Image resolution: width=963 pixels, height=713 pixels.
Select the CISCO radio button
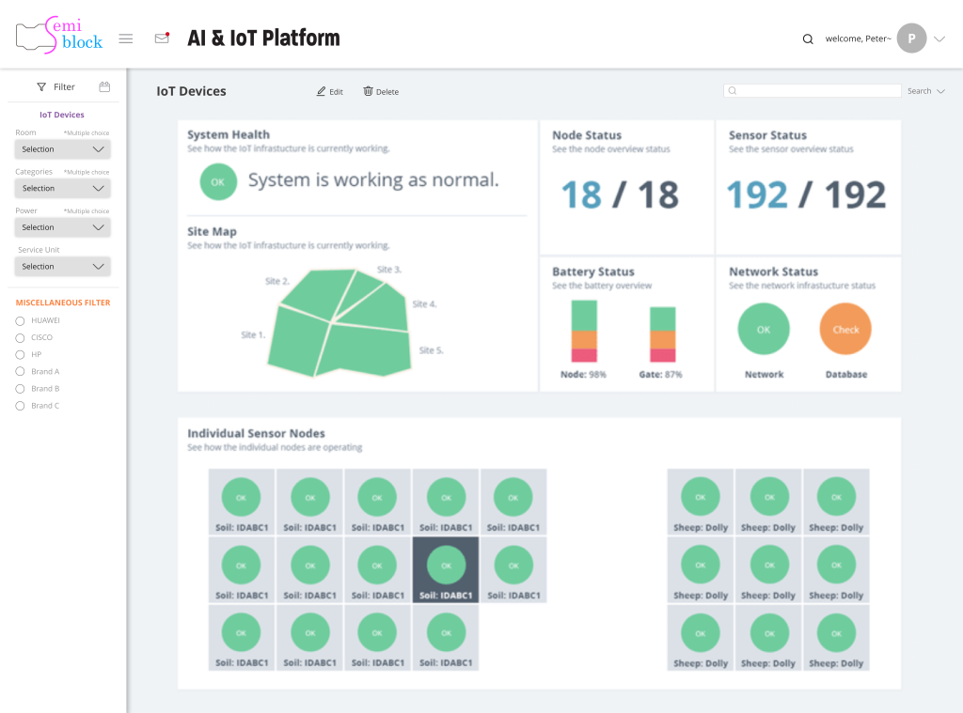[x=21, y=337]
